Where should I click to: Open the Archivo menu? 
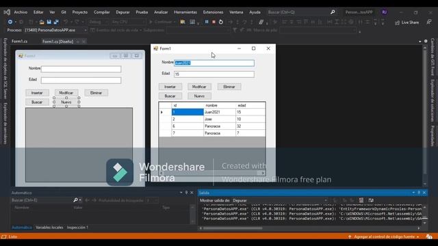(21, 12)
